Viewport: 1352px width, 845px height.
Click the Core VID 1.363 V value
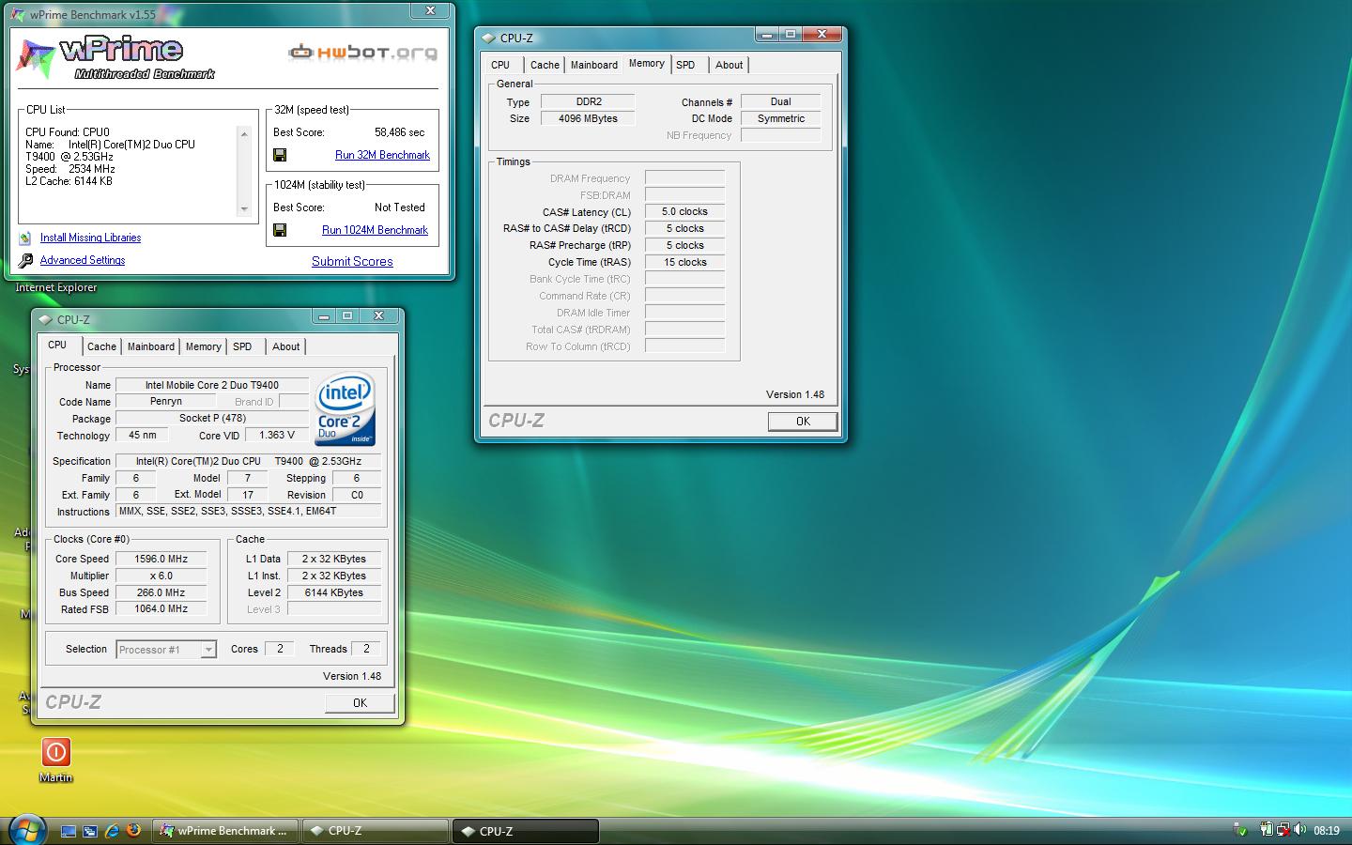(277, 436)
